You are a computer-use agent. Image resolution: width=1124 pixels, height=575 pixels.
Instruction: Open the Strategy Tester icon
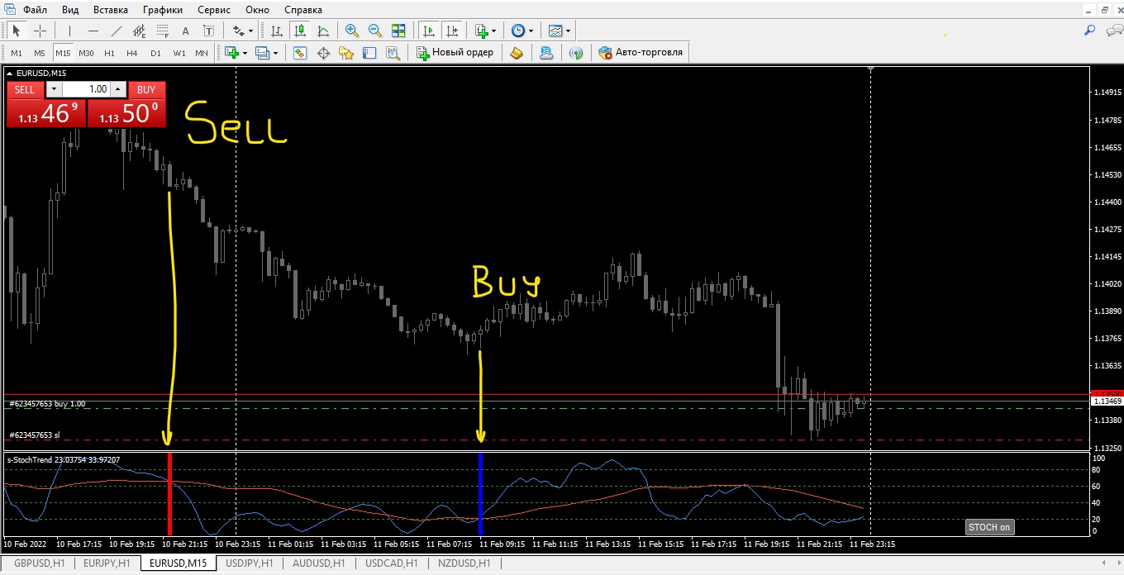point(393,53)
